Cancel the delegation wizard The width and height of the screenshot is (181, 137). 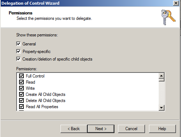point(131,129)
